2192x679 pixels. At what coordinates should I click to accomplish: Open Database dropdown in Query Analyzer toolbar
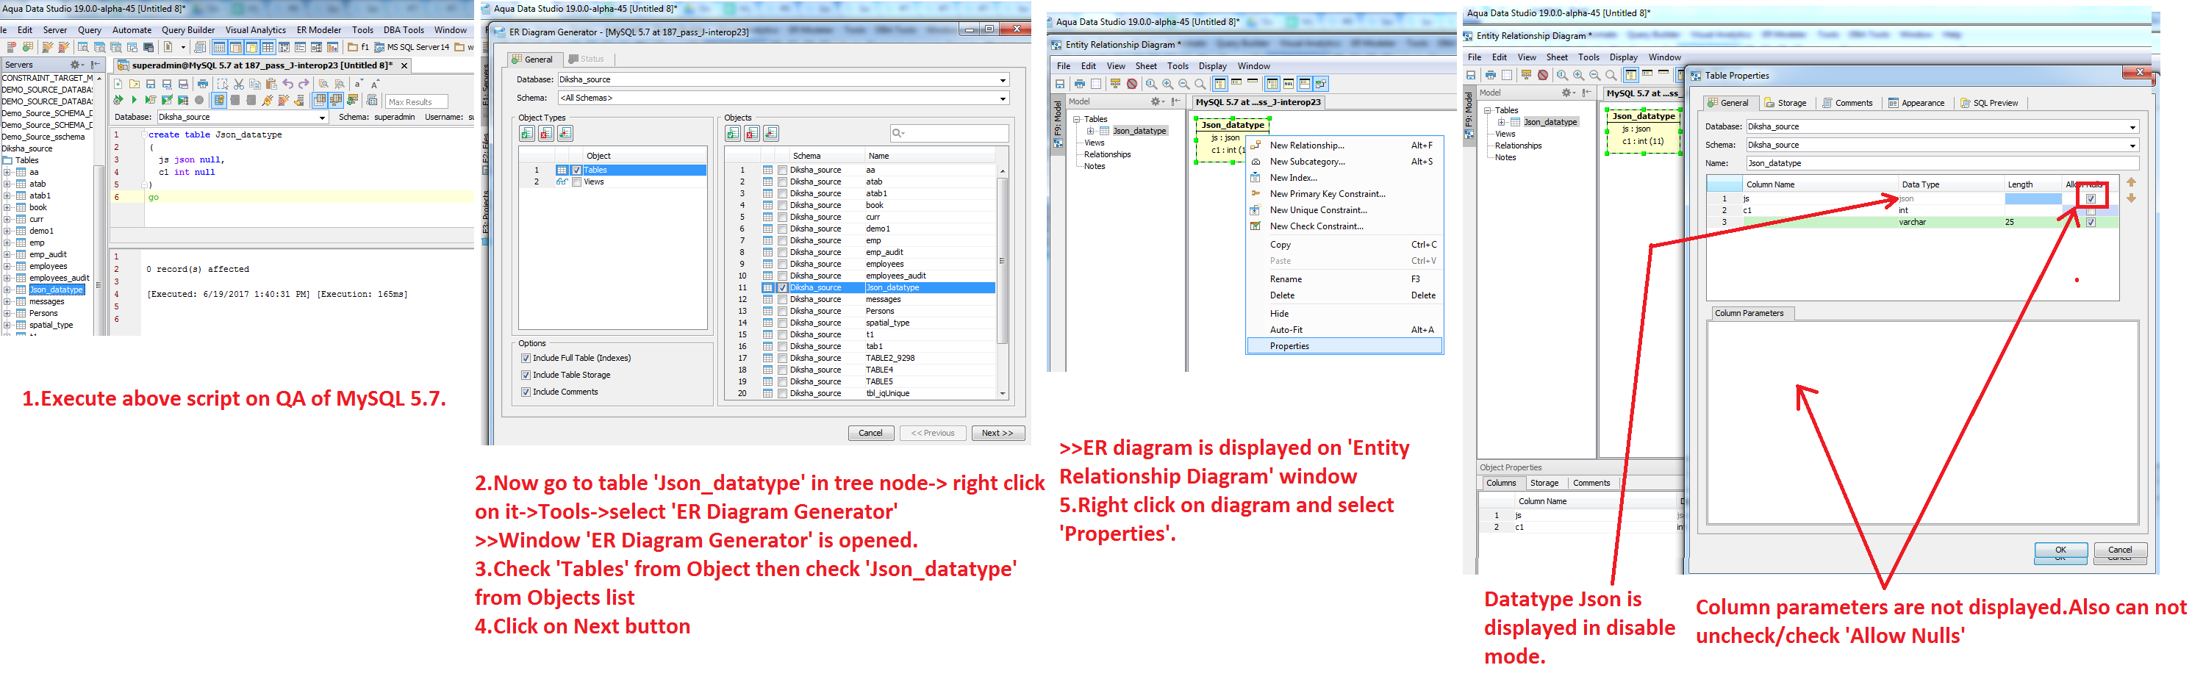[323, 118]
